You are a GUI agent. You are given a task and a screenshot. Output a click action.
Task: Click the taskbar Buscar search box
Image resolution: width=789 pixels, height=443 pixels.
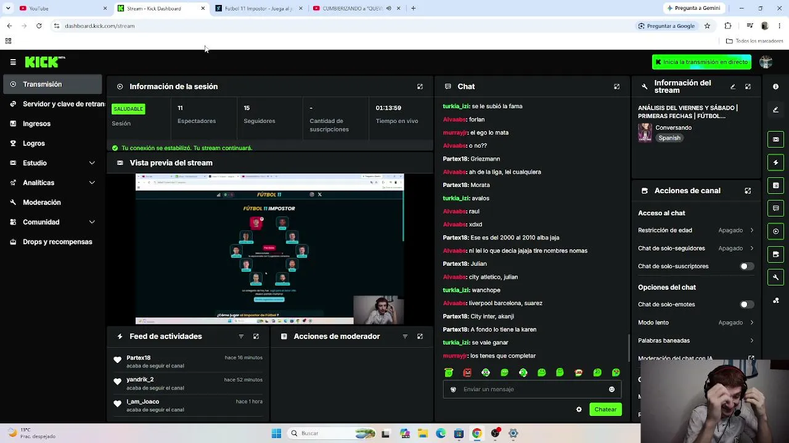coord(332,433)
